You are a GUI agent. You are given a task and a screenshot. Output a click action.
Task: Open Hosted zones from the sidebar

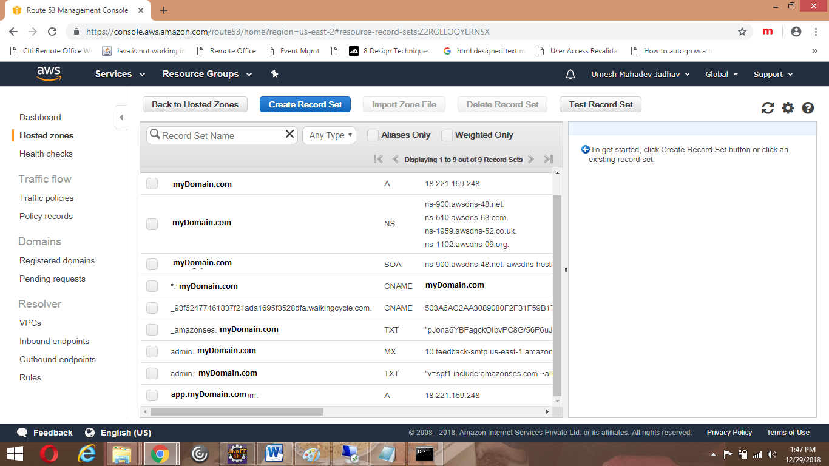pyautogui.click(x=46, y=135)
